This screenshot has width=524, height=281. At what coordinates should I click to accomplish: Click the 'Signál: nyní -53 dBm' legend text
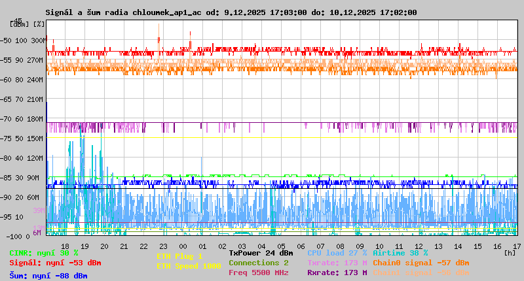pos(55,263)
